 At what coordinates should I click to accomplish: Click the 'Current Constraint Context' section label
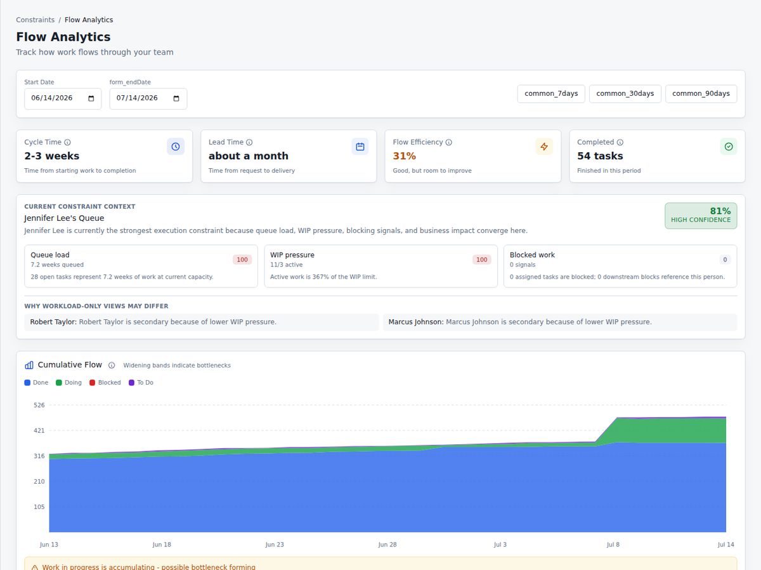click(x=80, y=206)
